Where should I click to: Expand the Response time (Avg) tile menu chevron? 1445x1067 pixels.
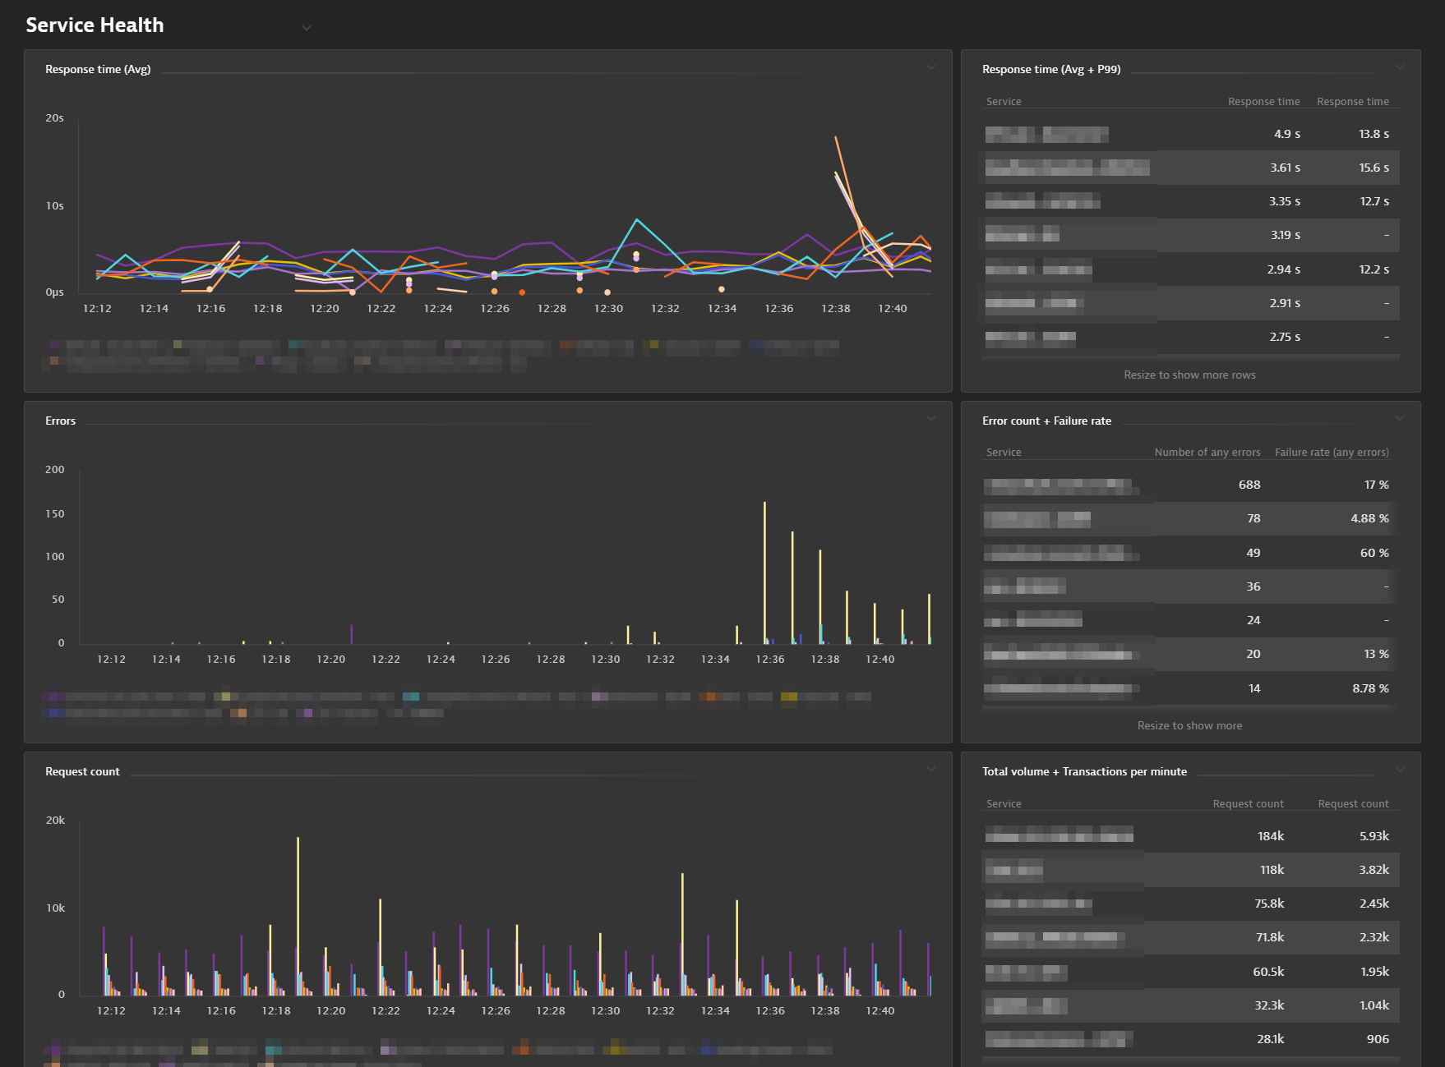pos(931,67)
